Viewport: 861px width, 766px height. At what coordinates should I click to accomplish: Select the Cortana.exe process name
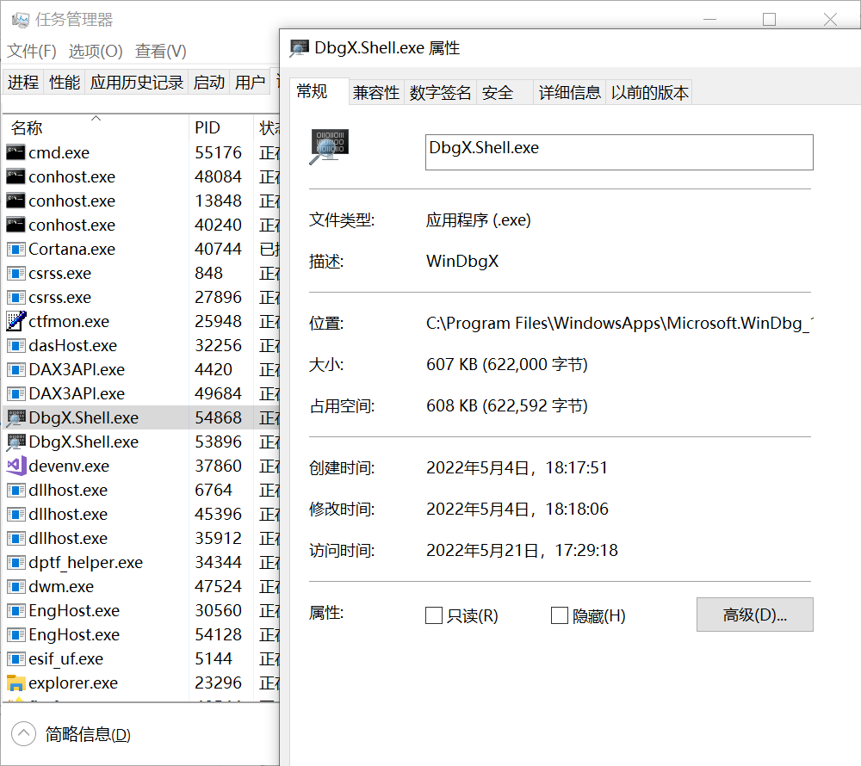[x=72, y=249]
